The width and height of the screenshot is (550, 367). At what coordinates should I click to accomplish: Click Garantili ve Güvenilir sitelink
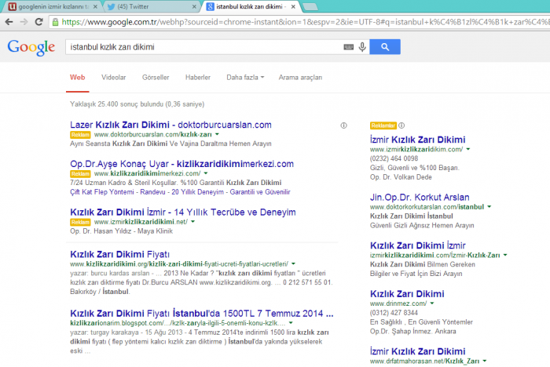pyautogui.click(x=260, y=192)
